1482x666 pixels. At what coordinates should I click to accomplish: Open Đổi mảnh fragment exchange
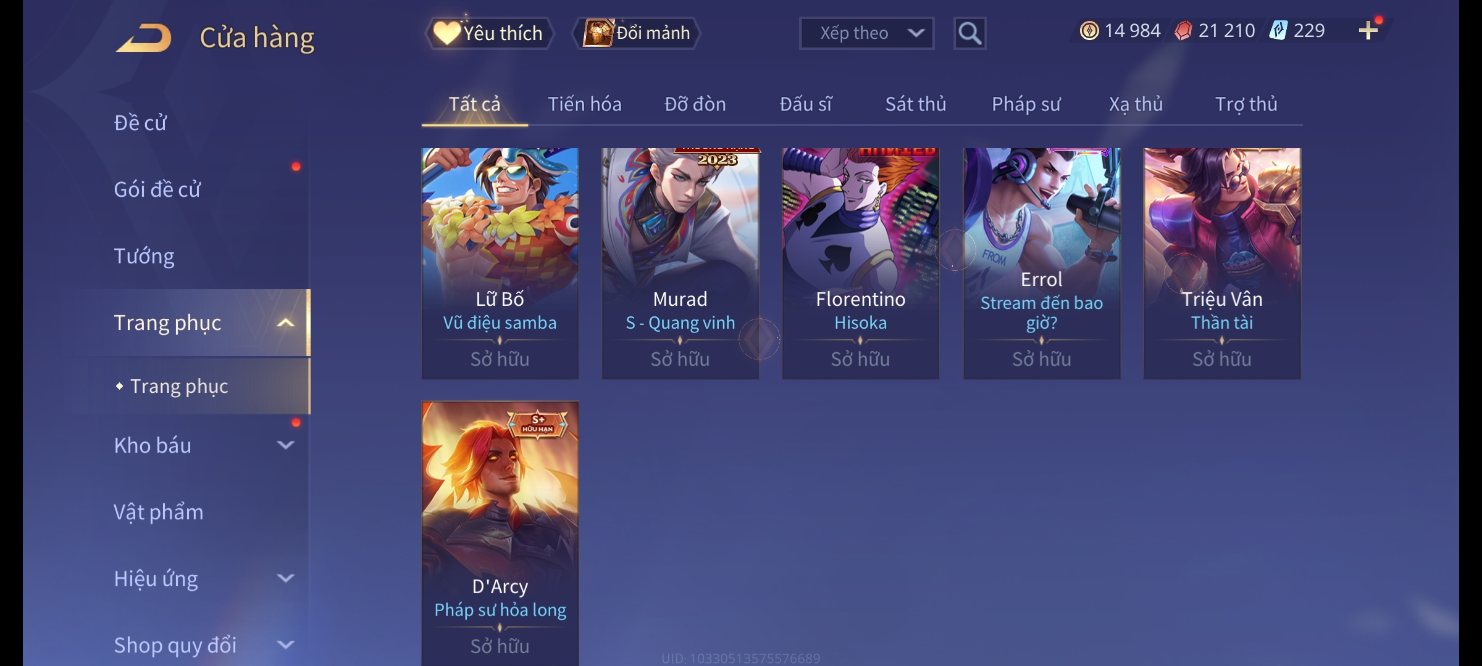point(637,33)
